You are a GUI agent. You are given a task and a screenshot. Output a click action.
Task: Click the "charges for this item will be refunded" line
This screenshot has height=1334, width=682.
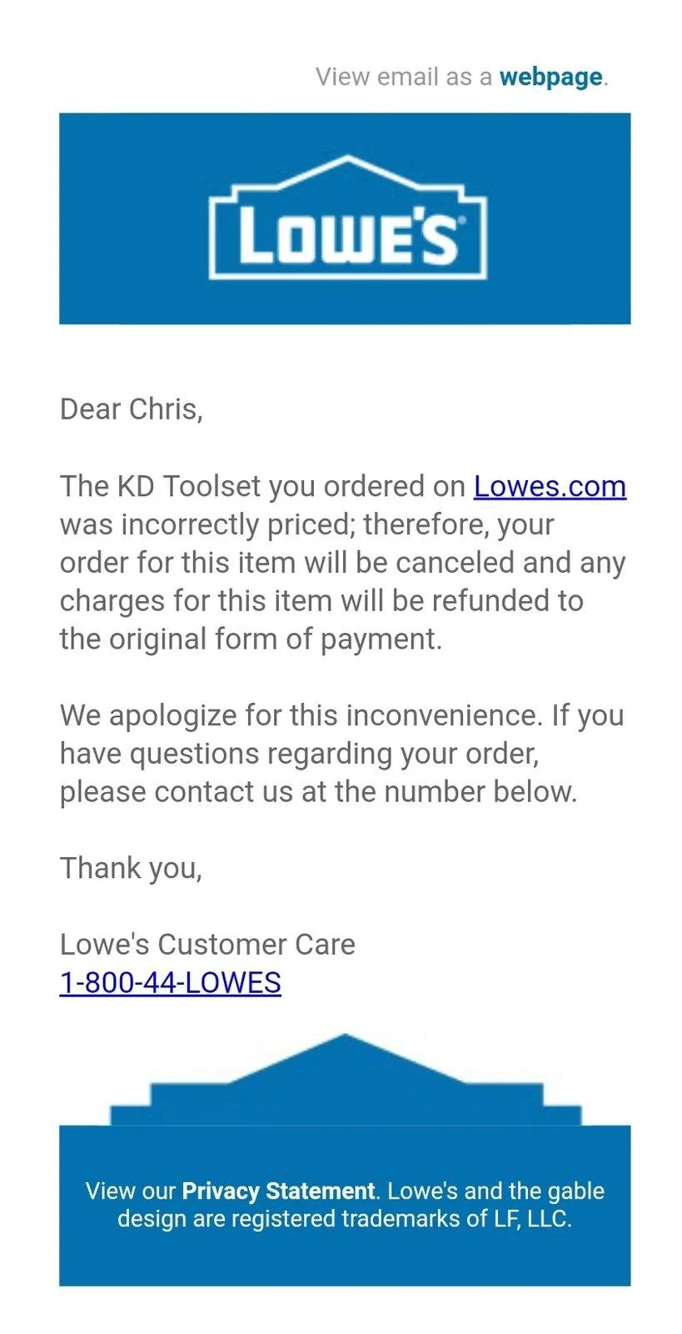tap(321, 601)
